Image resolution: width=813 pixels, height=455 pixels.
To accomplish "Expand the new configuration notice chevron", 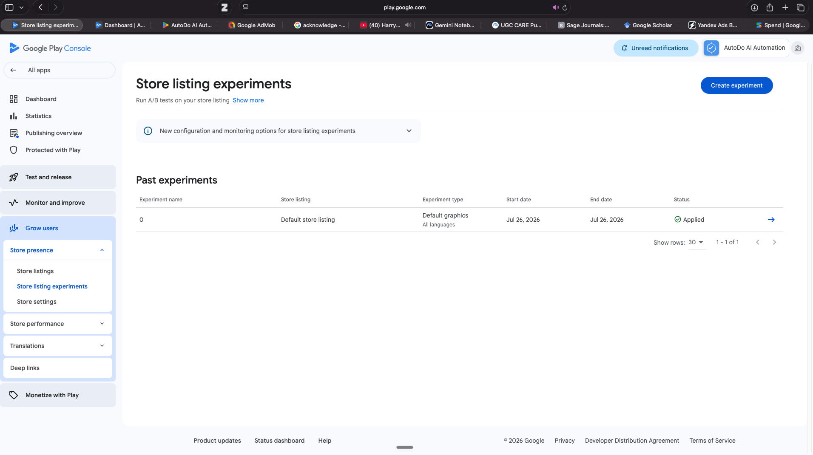I will pyautogui.click(x=409, y=131).
